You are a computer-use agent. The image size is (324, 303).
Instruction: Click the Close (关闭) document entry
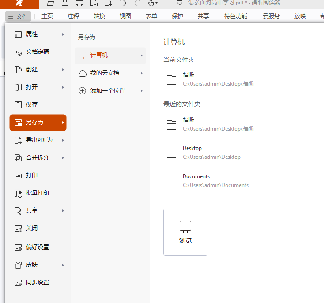(31, 228)
